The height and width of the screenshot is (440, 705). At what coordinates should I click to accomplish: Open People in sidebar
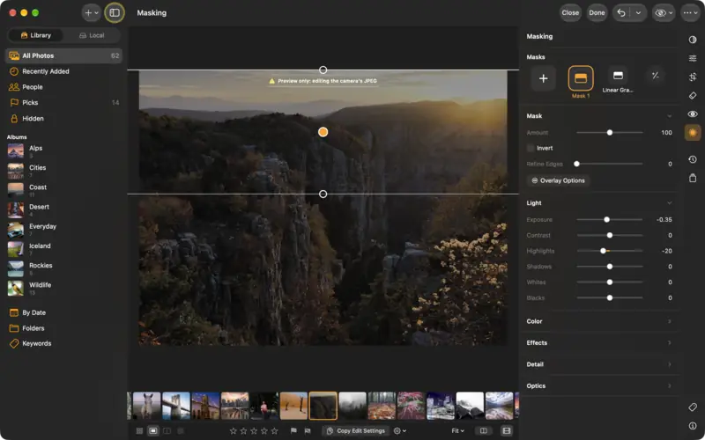click(63, 87)
